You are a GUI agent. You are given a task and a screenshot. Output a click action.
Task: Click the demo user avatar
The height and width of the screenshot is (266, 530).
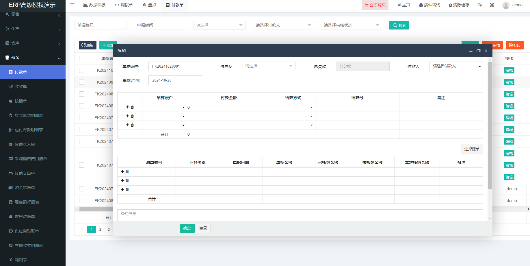click(x=506, y=5)
